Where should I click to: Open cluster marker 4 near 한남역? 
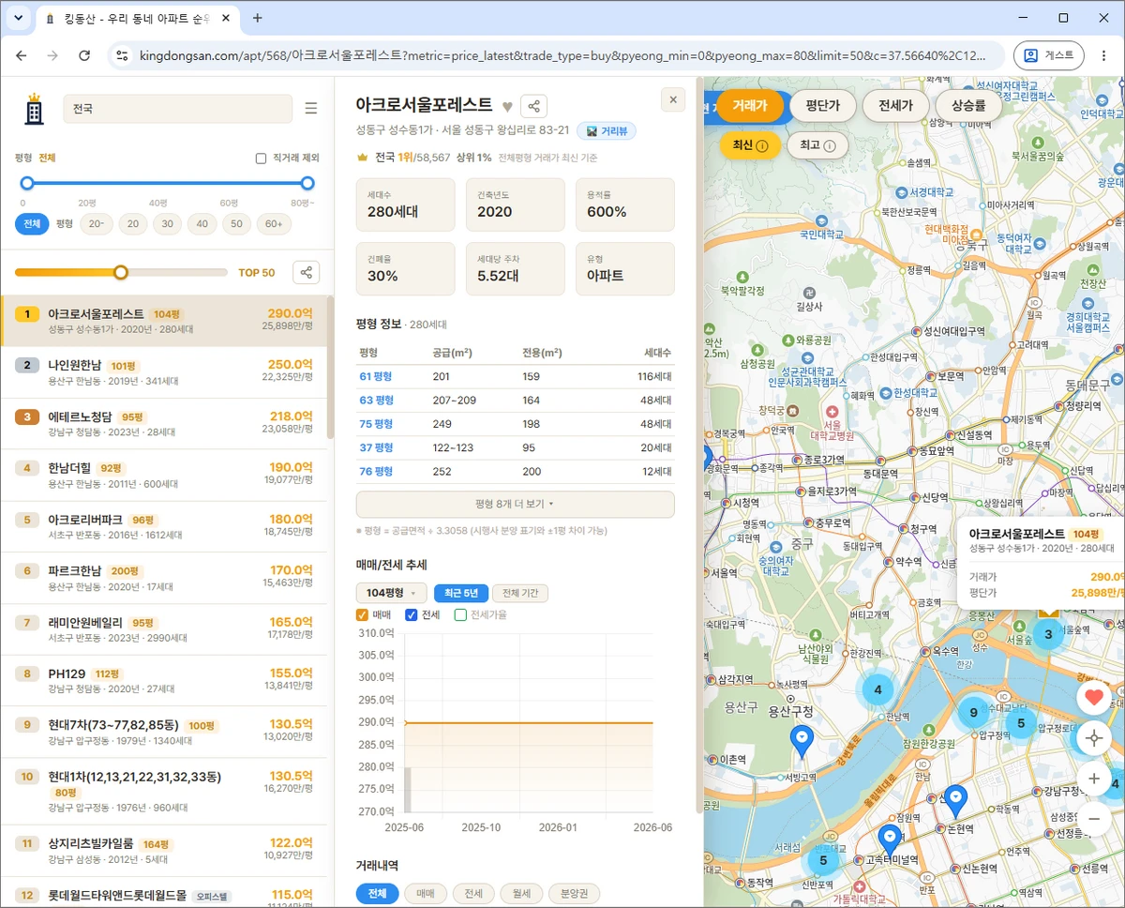coord(878,689)
